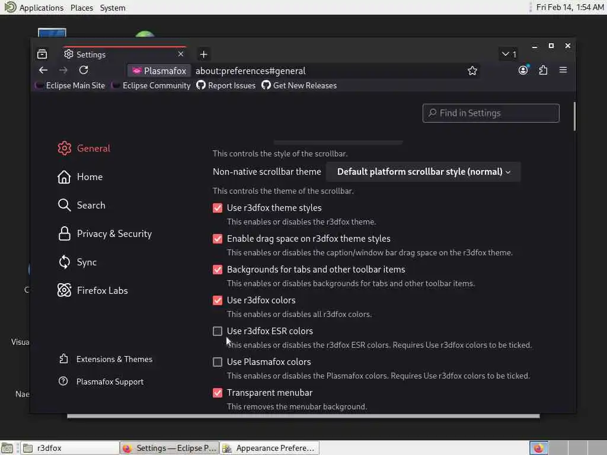Click the Firefox workspace switcher icon
Image resolution: width=607 pixels, height=455 pixels.
538,448
